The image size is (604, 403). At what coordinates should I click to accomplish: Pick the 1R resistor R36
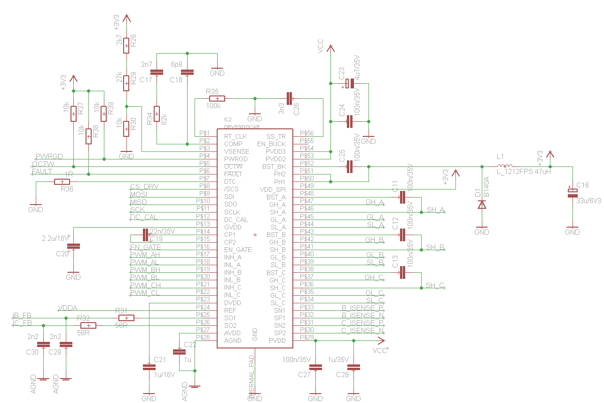[62, 182]
